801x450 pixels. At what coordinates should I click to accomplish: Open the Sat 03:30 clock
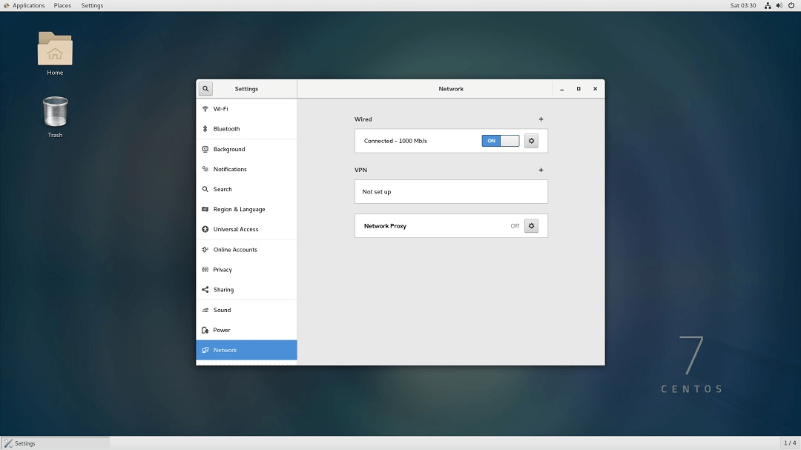(742, 5)
